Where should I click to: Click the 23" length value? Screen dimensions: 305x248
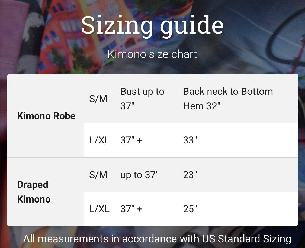190,175
